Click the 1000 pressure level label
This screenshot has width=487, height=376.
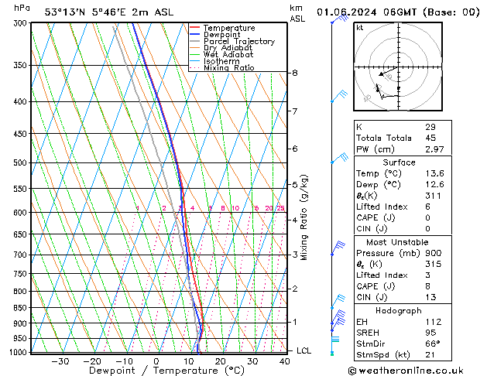(x=19, y=352)
